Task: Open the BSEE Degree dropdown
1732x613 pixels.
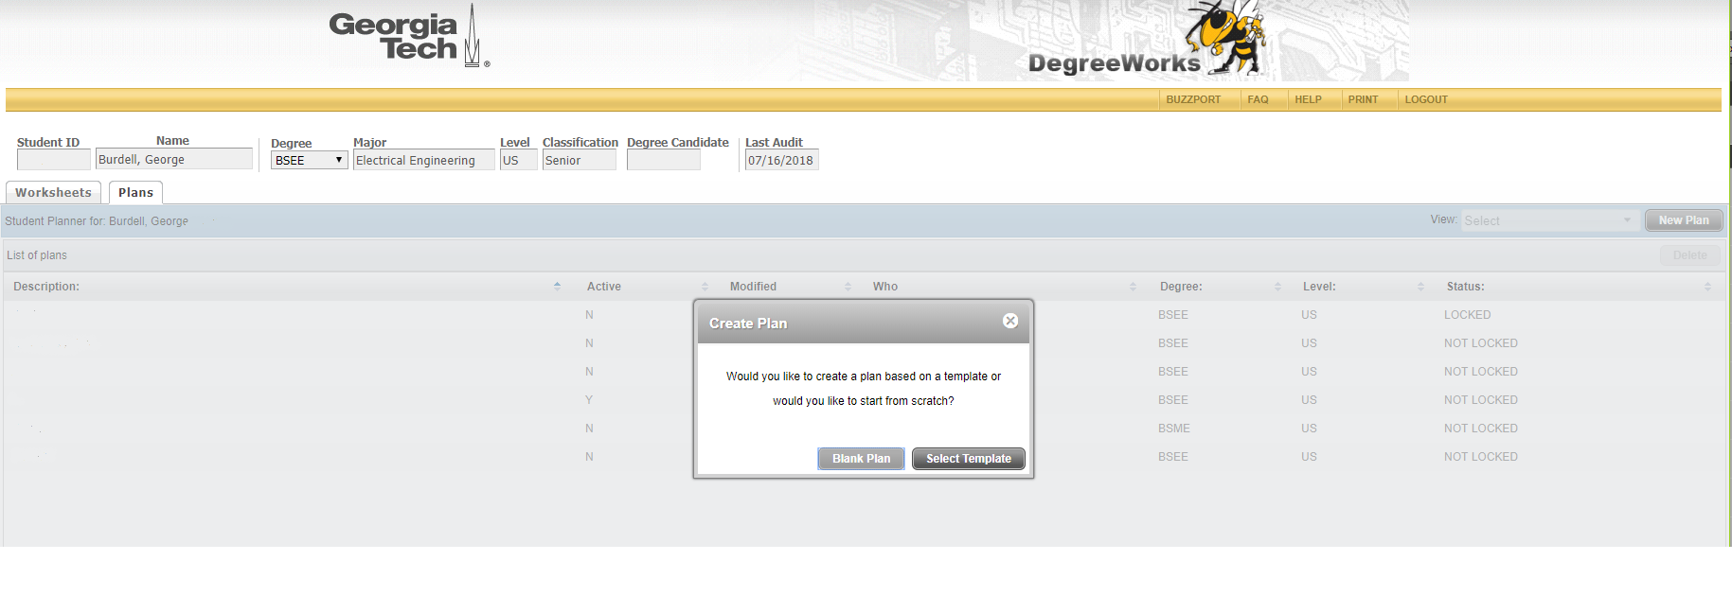Action: pyautogui.click(x=309, y=161)
